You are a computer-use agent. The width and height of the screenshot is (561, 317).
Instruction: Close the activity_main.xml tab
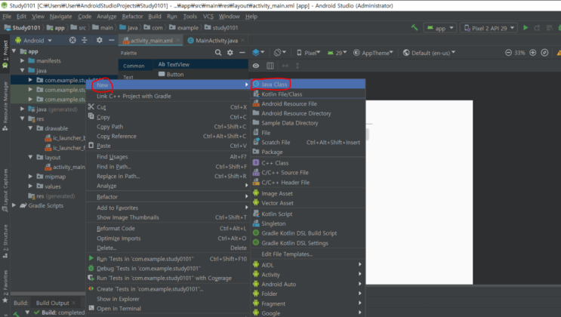tap(177, 41)
